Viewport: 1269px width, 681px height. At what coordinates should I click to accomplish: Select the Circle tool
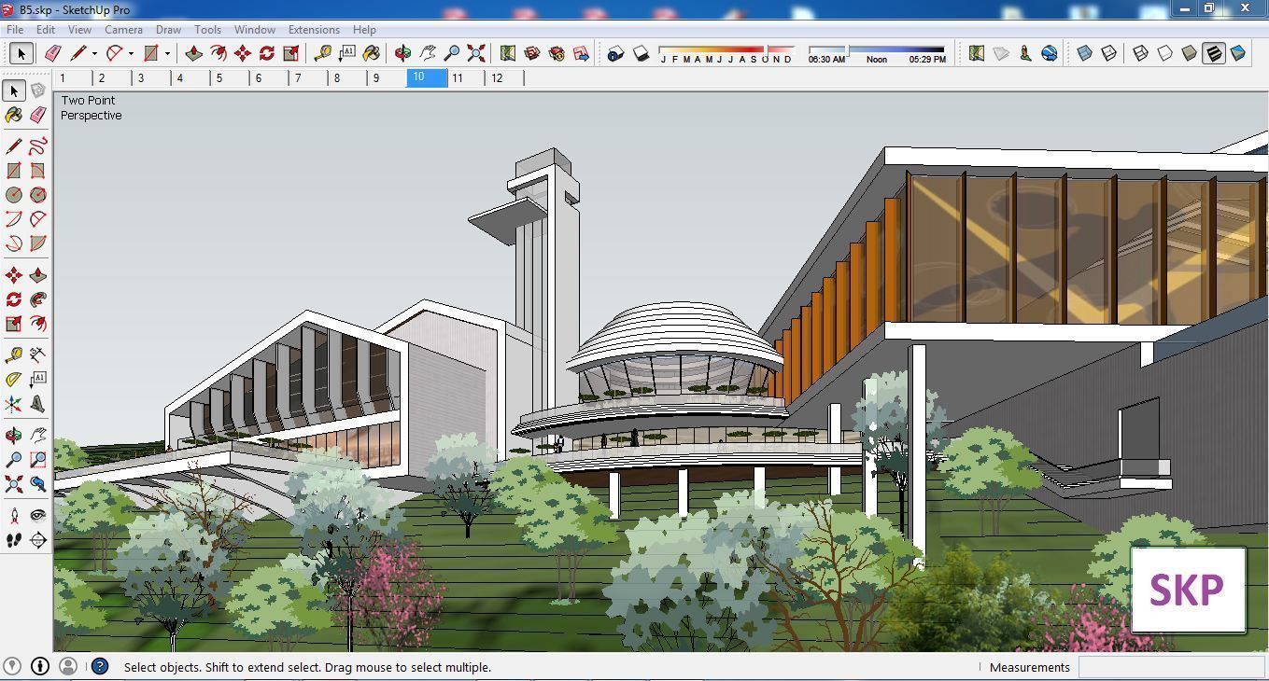click(14, 195)
